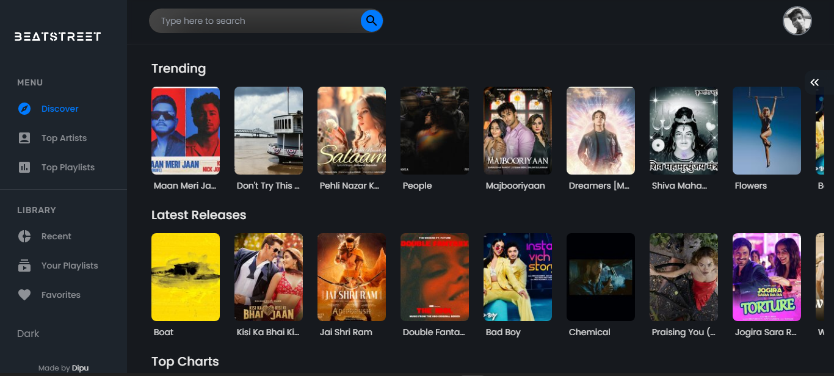
Task: Click the Double Fanta... title text
Action: (434, 332)
